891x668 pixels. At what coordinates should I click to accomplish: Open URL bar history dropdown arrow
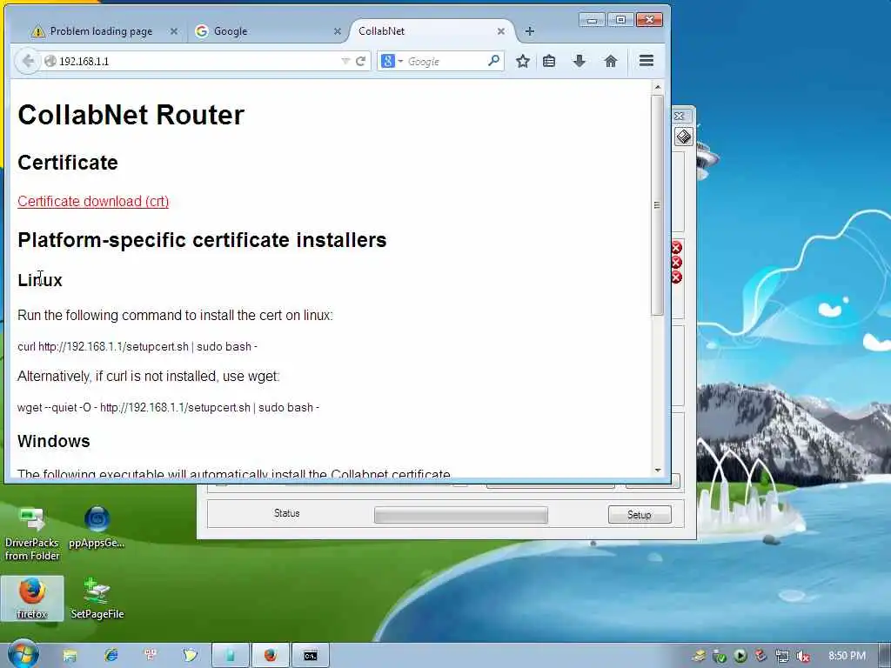click(345, 61)
